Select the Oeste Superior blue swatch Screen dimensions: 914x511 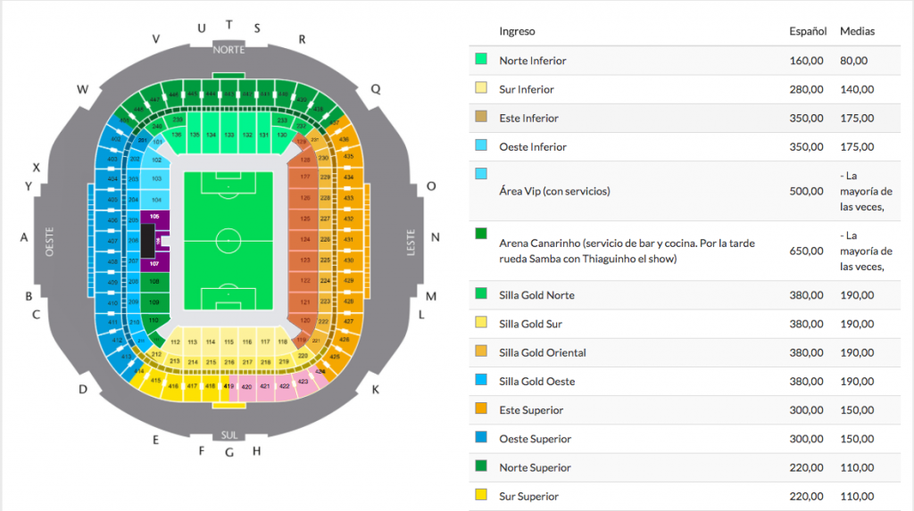(481, 437)
